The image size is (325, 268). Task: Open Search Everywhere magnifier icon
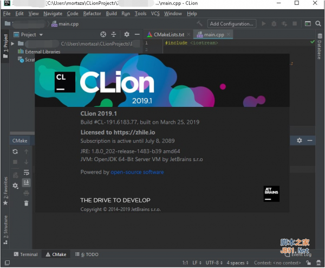click(318, 24)
